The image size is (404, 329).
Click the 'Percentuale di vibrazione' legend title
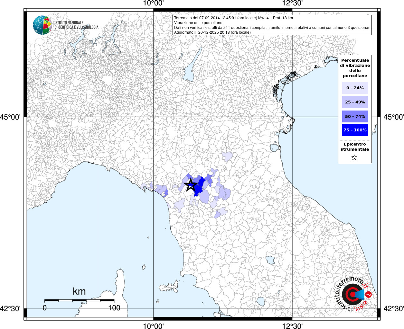[x=355, y=68]
